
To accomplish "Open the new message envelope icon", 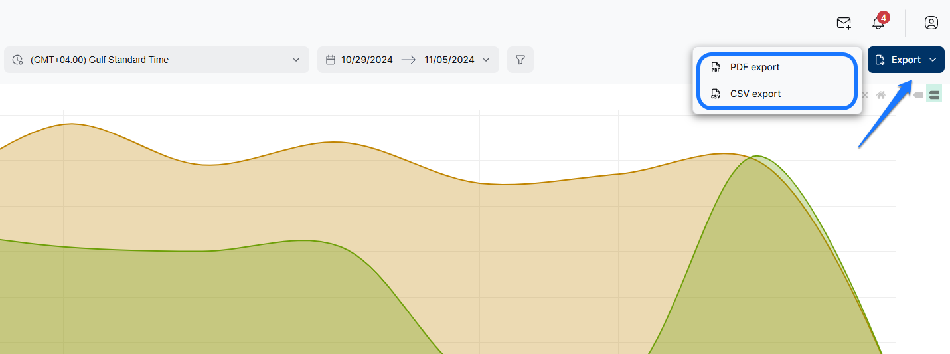I will [x=844, y=23].
